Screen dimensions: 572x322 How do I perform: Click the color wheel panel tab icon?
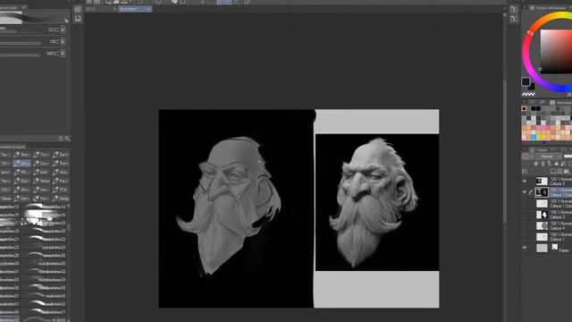(x=532, y=8)
